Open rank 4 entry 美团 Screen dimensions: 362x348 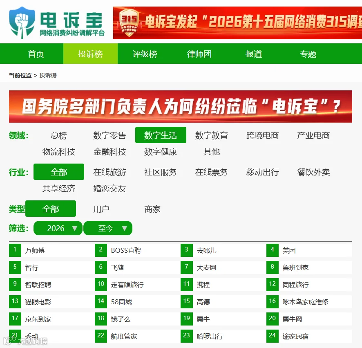pyautogui.click(x=289, y=250)
